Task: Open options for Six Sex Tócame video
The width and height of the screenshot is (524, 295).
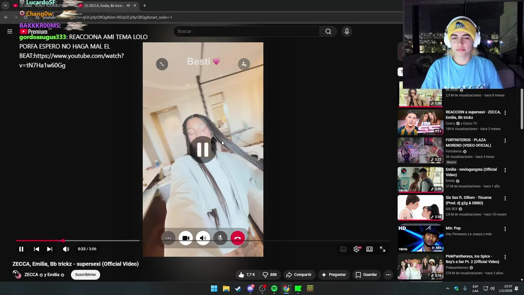Action: (505, 198)
